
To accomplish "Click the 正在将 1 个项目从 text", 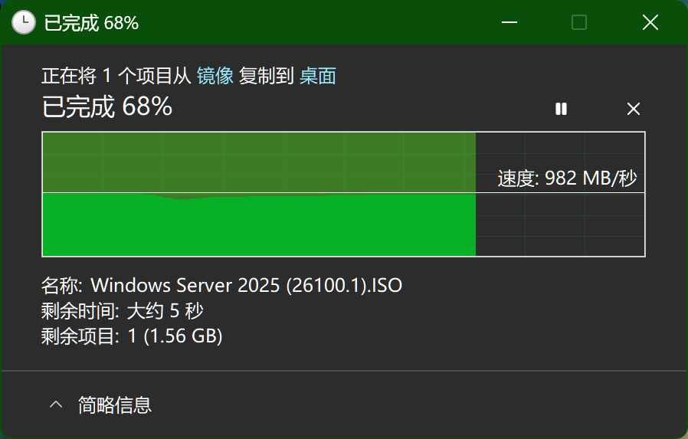I will pos(116,76).
